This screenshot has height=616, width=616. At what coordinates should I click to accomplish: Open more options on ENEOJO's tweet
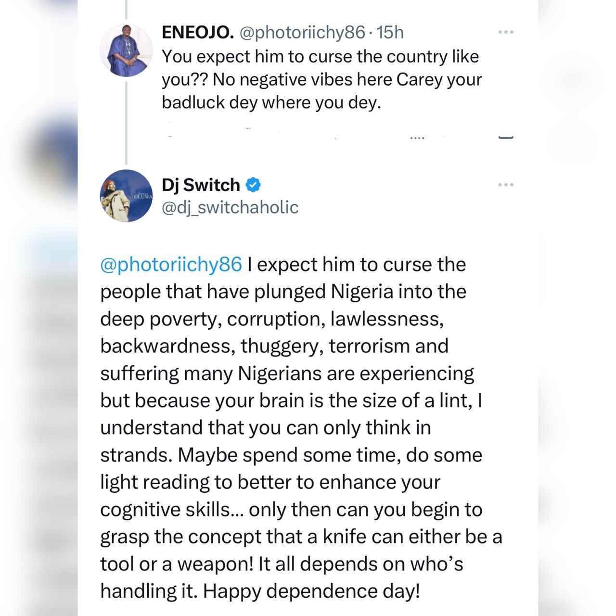506,32
